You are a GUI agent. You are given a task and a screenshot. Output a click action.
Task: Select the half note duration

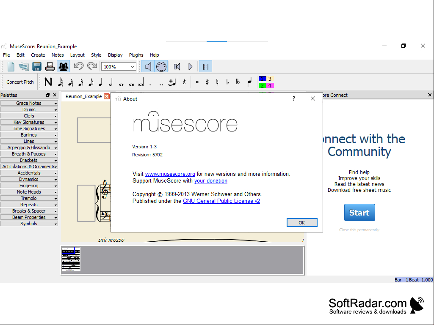point(111,82)
